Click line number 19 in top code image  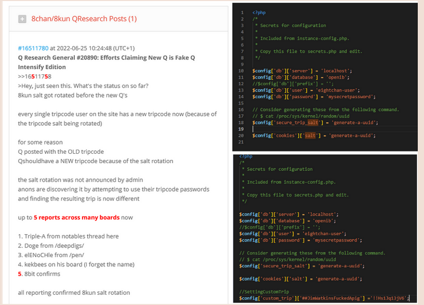[x=241, y=129]
